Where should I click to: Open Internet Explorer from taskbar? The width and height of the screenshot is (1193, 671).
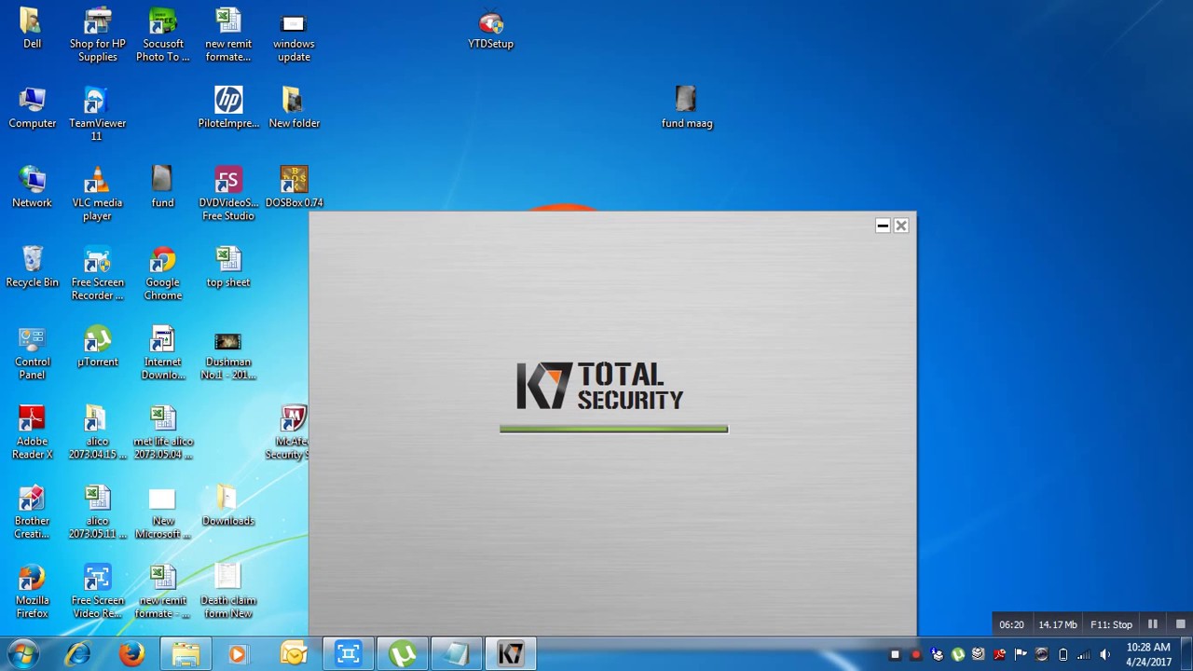tap(77, 654)
